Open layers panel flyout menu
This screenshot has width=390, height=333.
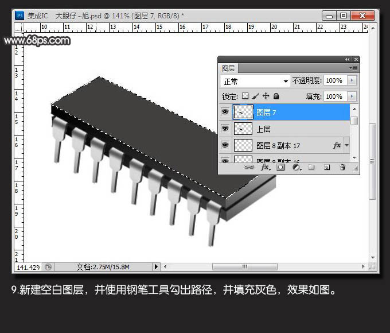point(353,68)
